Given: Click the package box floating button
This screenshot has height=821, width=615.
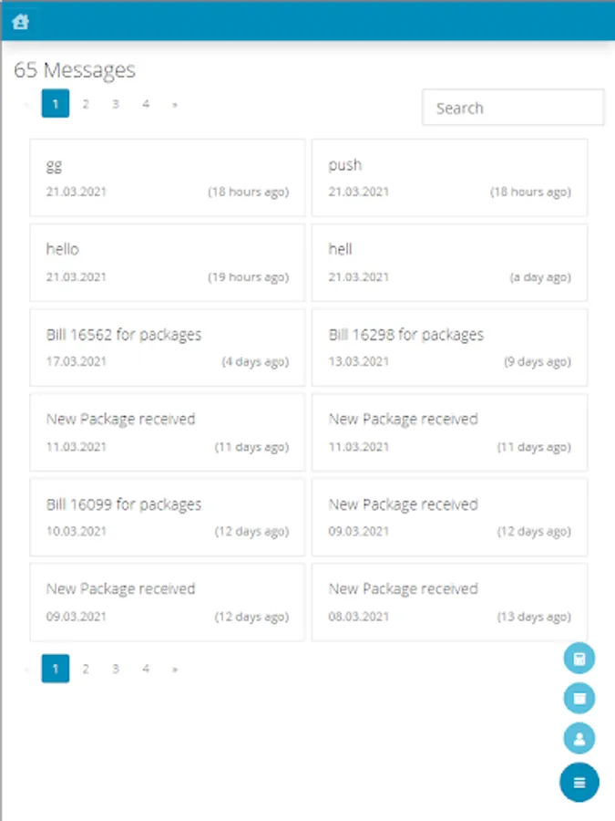Looking at the screenshot, I should pos(579,698).
